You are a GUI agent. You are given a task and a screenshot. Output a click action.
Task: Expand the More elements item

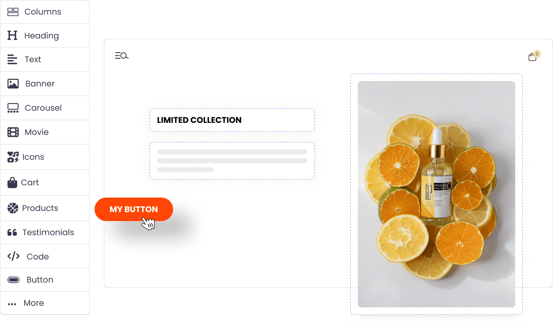[x=45, y=303]
